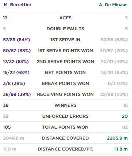Viewport: 132px width, 156px height.
Task: Click the BREAK POINTS WON label
Action: (65, 83)
